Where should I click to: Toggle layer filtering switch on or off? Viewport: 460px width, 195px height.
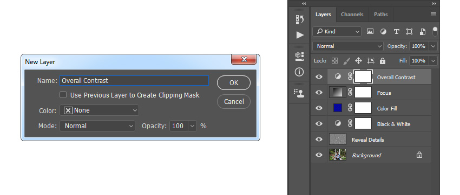435,31
